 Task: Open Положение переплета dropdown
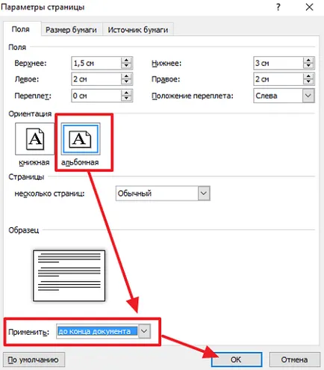pos(308,96)
